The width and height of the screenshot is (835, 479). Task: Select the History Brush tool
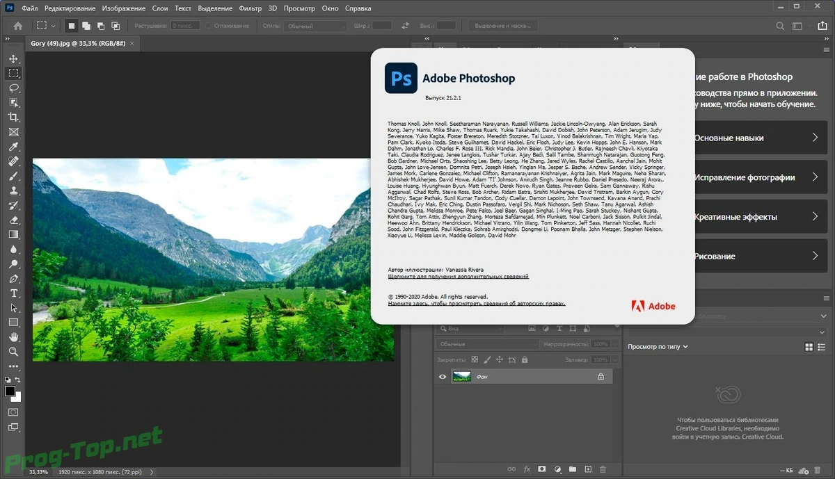13,206
